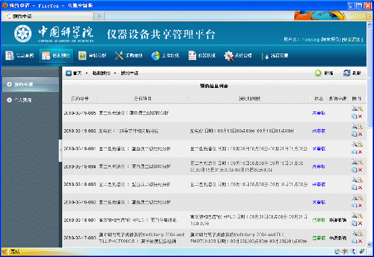Open the gear system management navigation item
The width and height of the screenshot is (374, 257).
tap(229, 55)
